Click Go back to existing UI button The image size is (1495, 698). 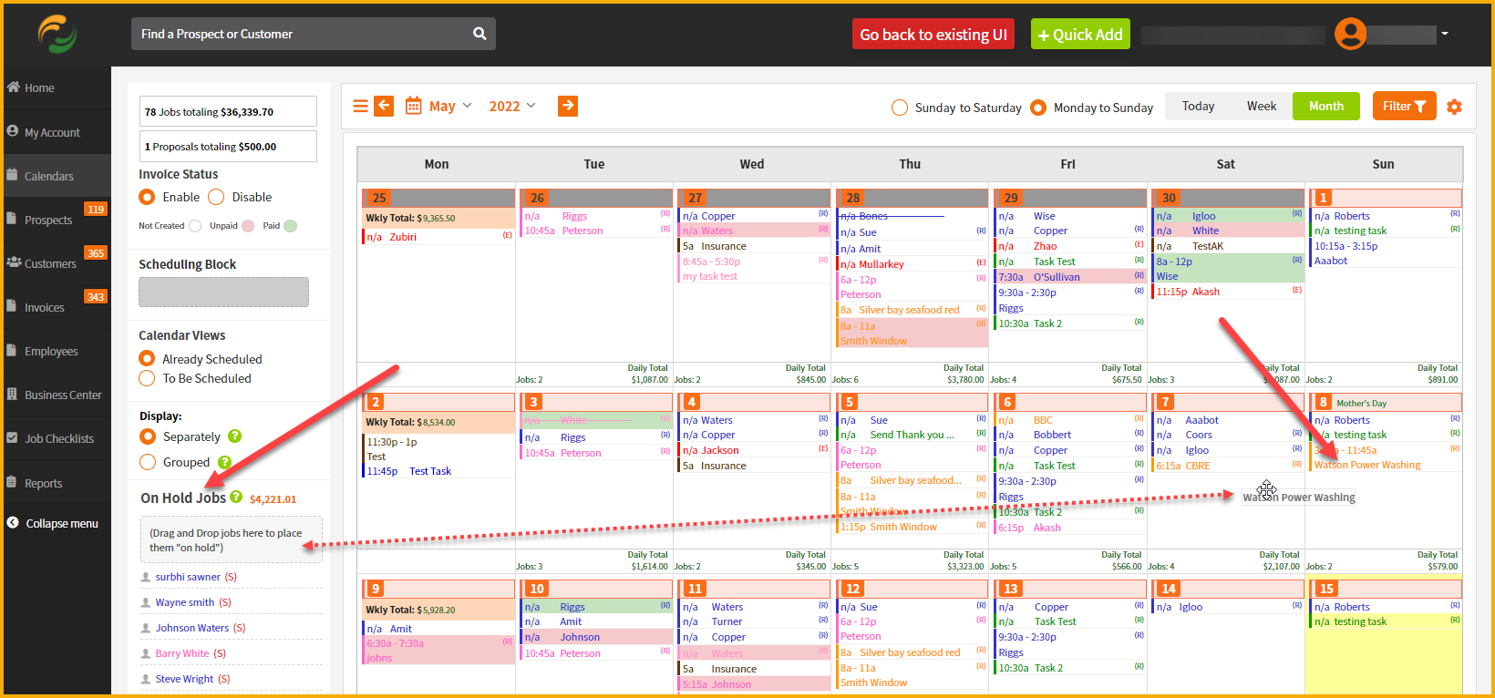[x=933, y=35]
